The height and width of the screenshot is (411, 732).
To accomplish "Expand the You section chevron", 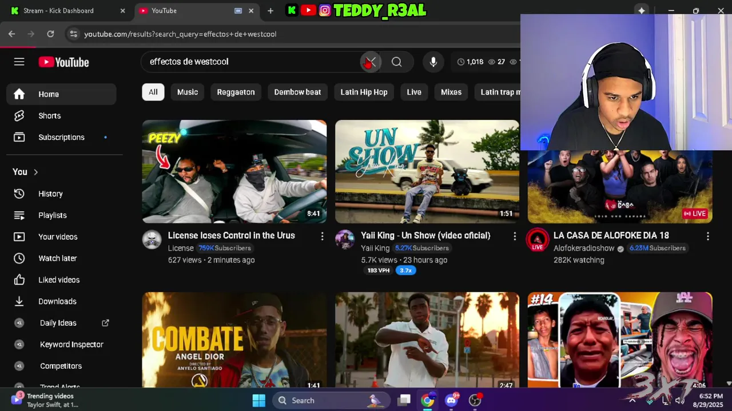I will click(x=35, y=172).
